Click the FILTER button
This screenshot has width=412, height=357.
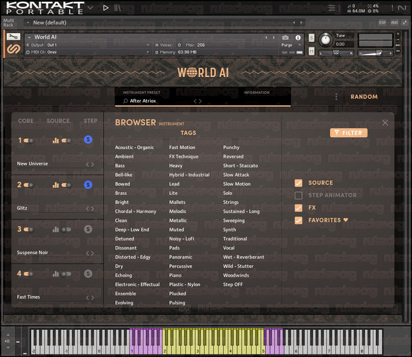tap(349, 133)
